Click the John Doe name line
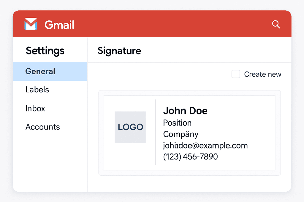The image size is (304, 202). click(185, 111)
